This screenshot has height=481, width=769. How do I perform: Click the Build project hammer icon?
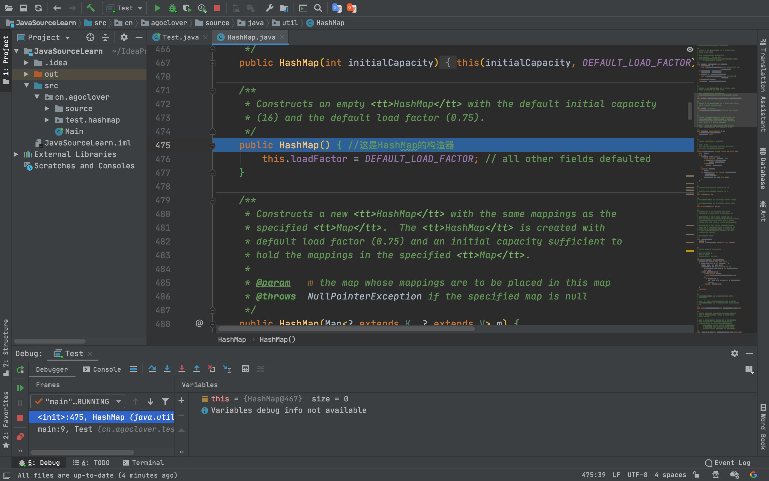pos(91,8)
